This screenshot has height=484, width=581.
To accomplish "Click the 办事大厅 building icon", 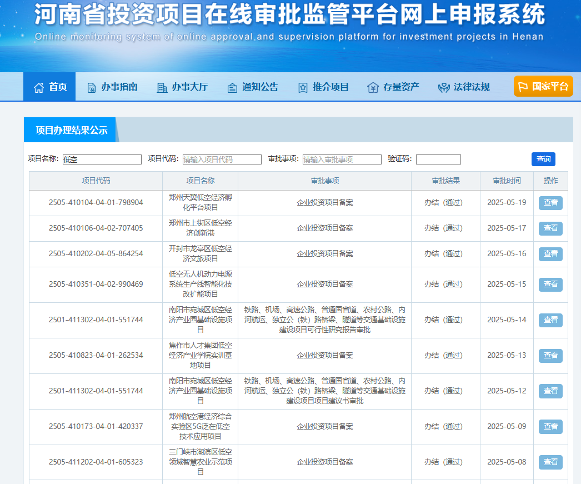I will 162,87.
